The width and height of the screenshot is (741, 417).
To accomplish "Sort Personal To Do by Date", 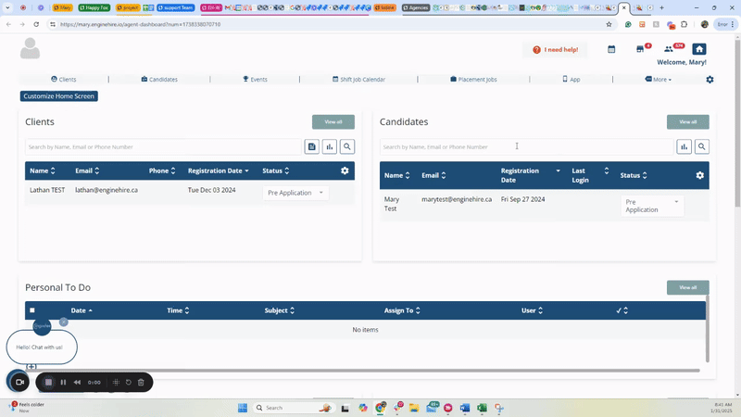I will 82,310.
